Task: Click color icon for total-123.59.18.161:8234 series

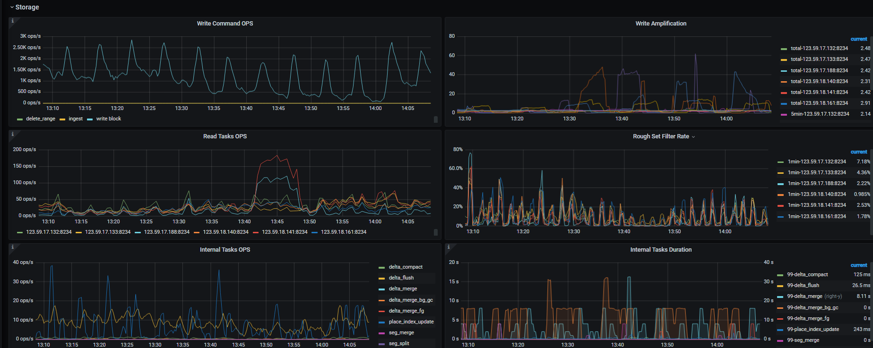Action: [784, 103]
